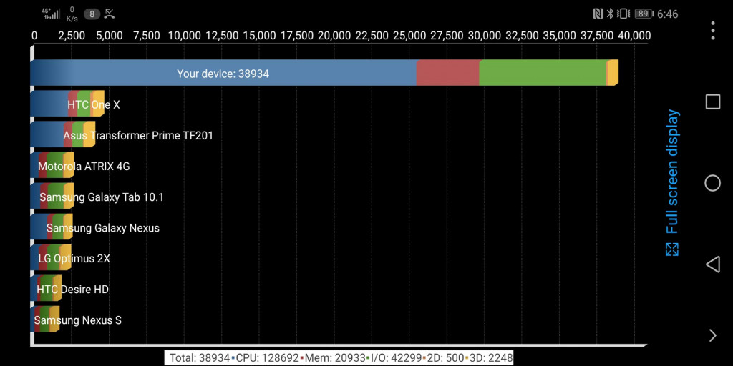Screen dimensions: 733x366
Task: Expand the navigation bar chevron arrow
Action: (x=712, y=336)
